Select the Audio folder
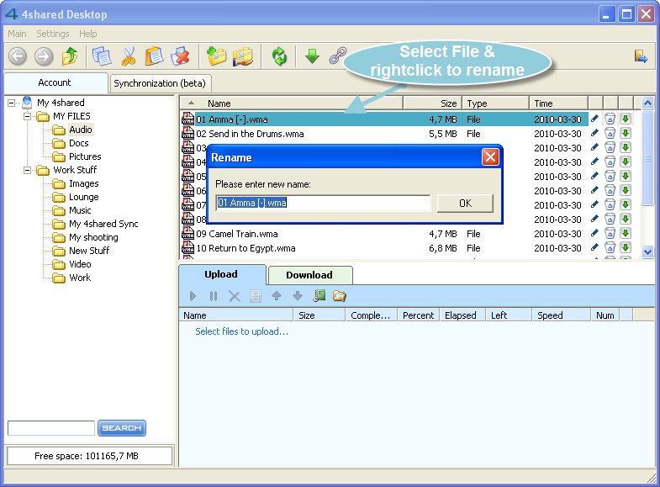Screen dimensions: 660x487 point(81,130)
